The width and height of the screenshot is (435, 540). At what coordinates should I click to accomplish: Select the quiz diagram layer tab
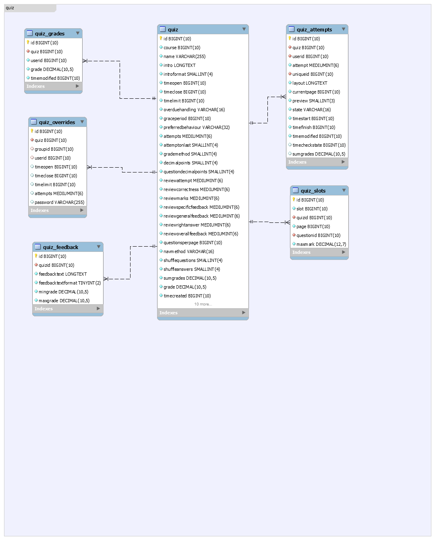(x=30, y=8)
